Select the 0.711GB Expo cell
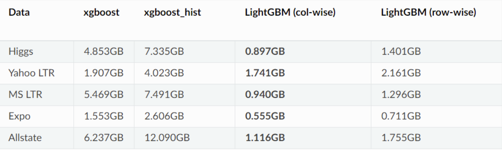Viewport: 502px width, 150px height. (x=401, y=116)
